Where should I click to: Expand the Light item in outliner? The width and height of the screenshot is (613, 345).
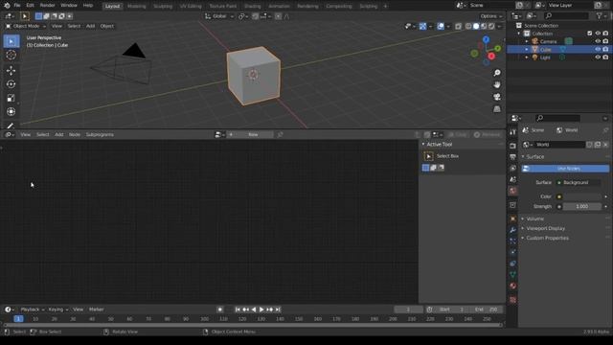point(527,57)
